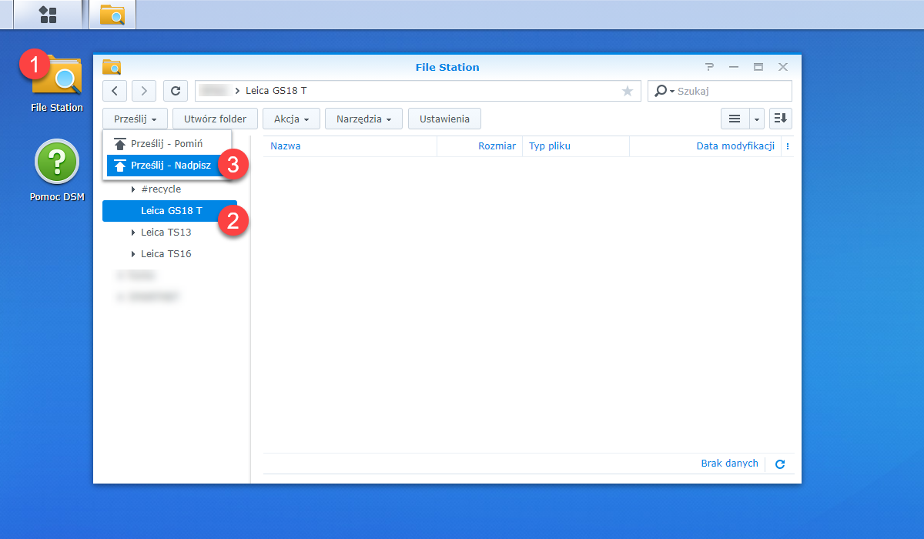Open the Pomoc DSM help icon
Image resolution: width=924 pixels, height=539 pixels.
click(57, 171)
